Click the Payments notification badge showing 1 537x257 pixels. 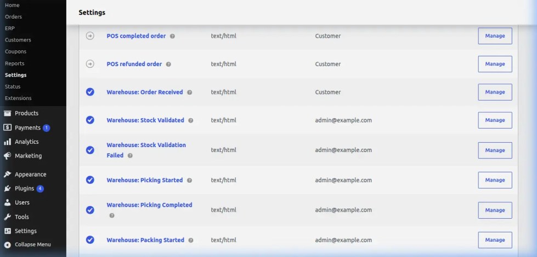[46, 128]
